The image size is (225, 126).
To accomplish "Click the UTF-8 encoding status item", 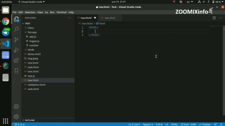I will point(159,125).
